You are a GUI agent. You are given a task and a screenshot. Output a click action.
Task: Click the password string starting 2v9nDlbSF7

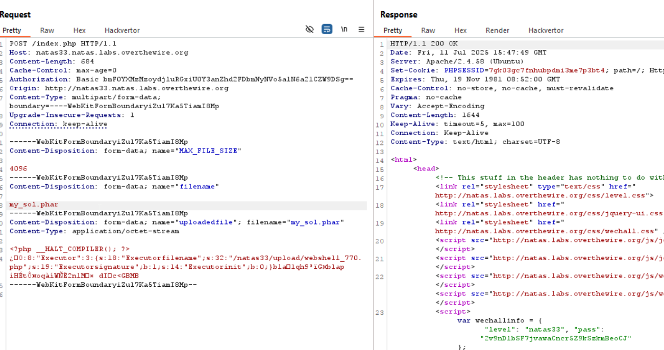click(x=556, y=338)
